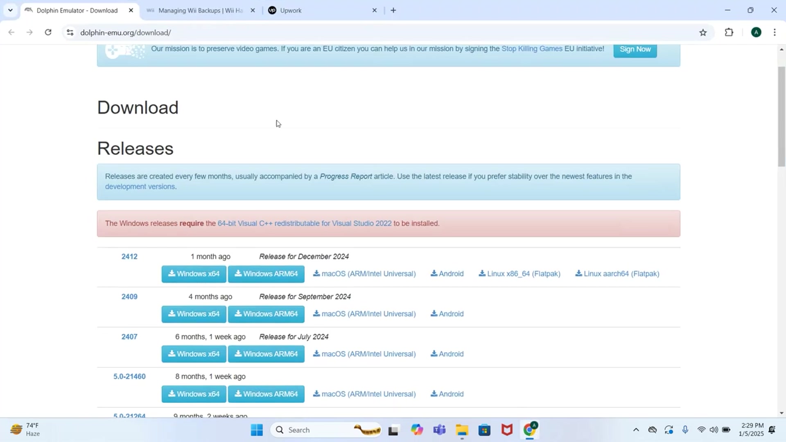786x442 pixels.
Task: Open the Windows Start menu
Action: tap(257, 430)
